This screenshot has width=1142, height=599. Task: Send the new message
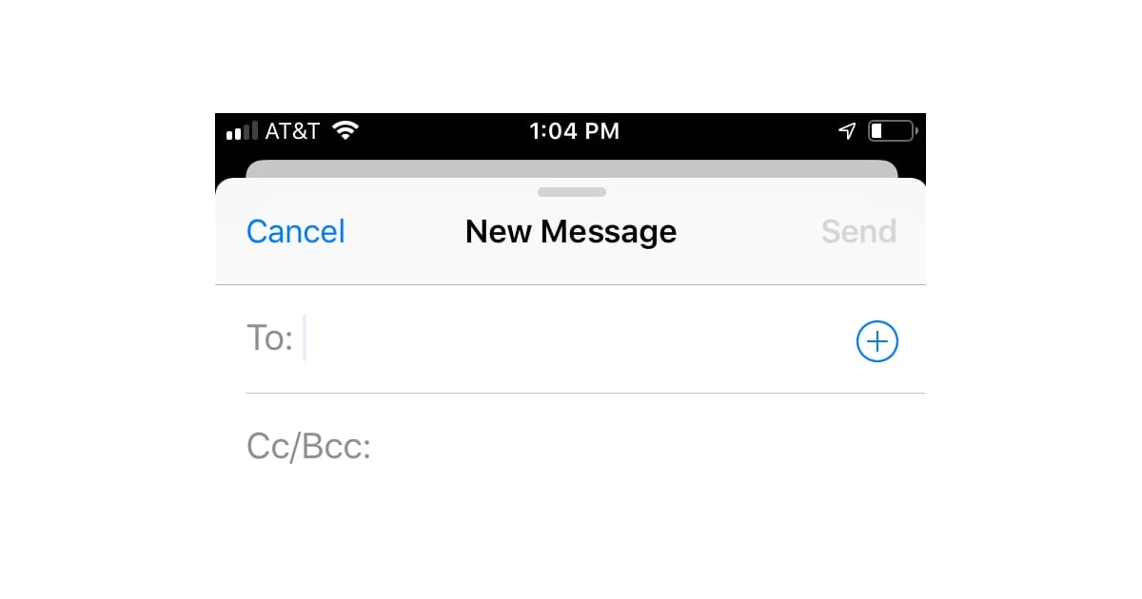[857, 231]
